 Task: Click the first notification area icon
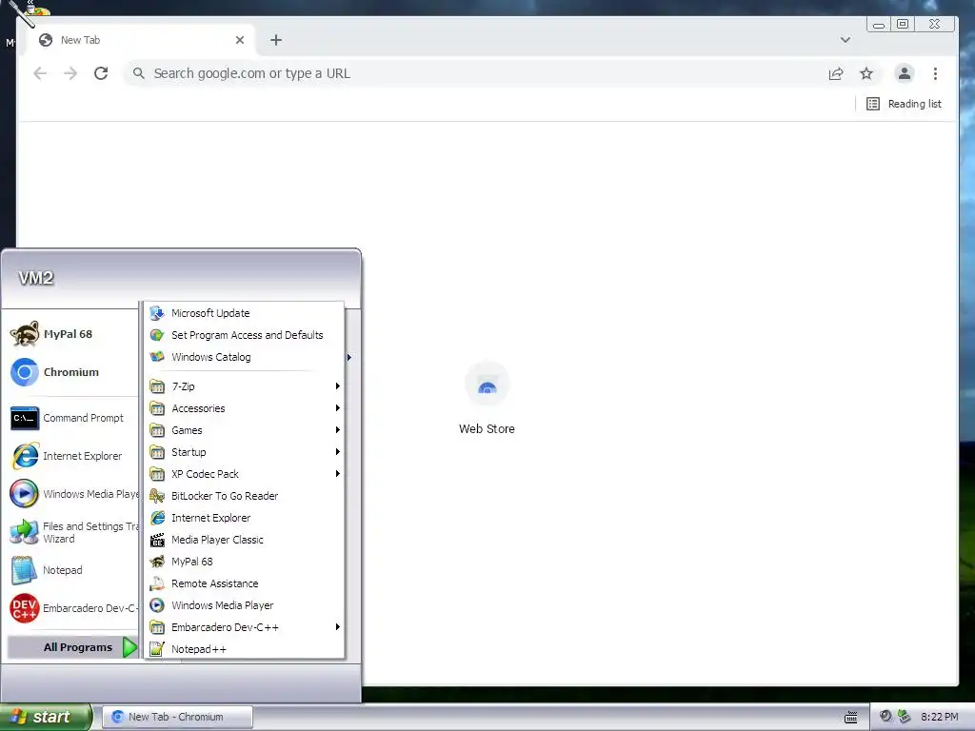885,717
